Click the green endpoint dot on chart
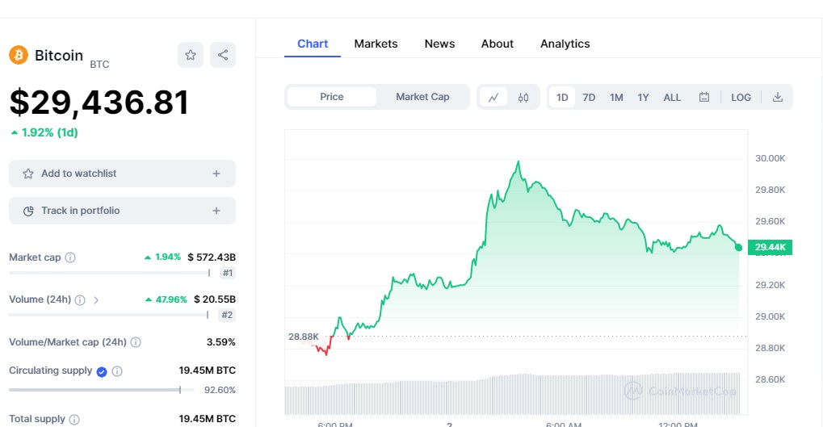The height and width of the screenshot is (427, 823). tap(738, 248)
